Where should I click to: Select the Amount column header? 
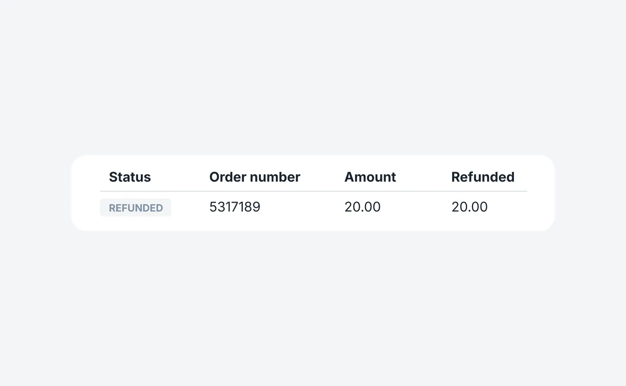370,177
